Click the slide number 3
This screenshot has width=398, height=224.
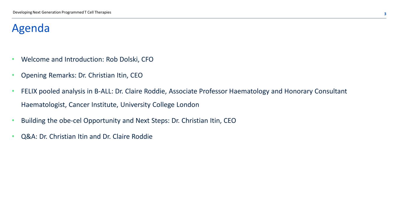[385, 14]
